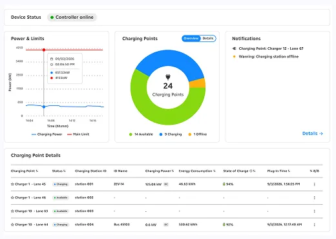The image size is (336, 239).
Task: Click the station 003 cell
Action: pyautogui.click(x=84, y=211)
